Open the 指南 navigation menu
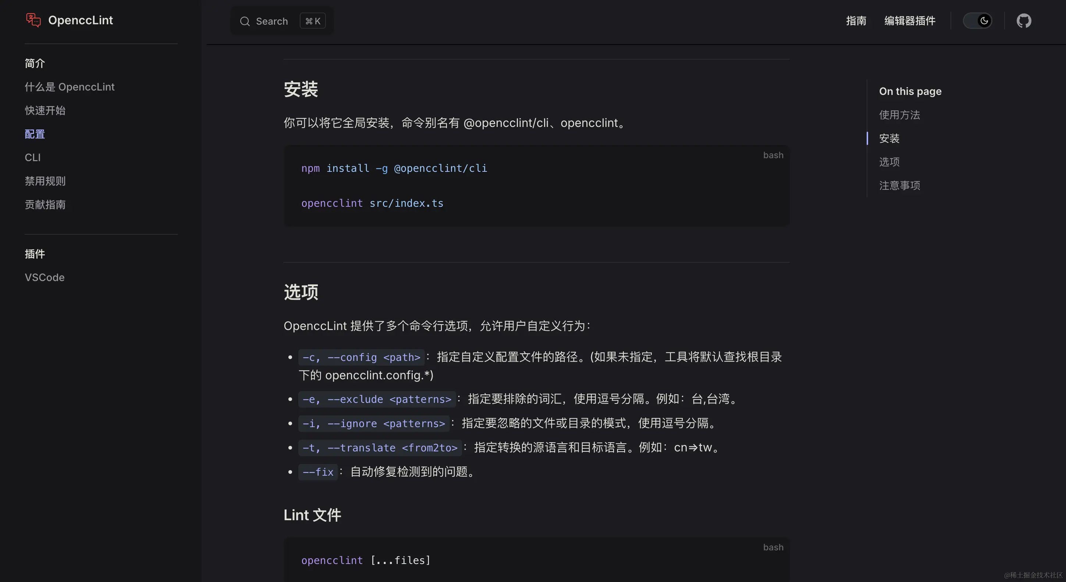The width and height of the screenshot is (1066, 582). (856, 21)
